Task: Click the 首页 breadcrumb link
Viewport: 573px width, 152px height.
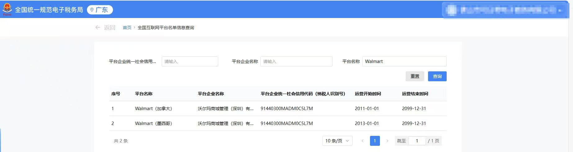Action: [x=127, y=28]
